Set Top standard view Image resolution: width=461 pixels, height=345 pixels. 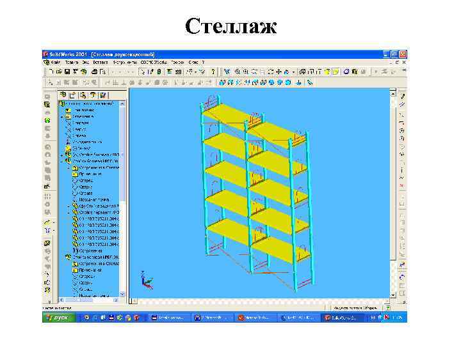255,82
